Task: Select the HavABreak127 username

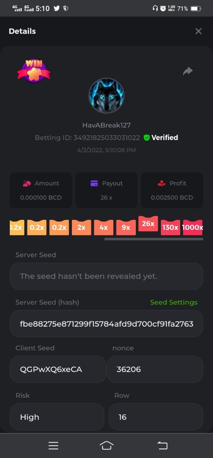Action: (106, 125)
